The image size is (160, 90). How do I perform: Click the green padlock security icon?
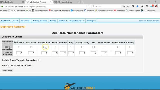tap(2, 6)
